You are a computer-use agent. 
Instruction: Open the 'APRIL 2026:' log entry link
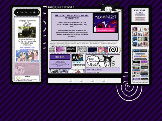tap(60, 62)
